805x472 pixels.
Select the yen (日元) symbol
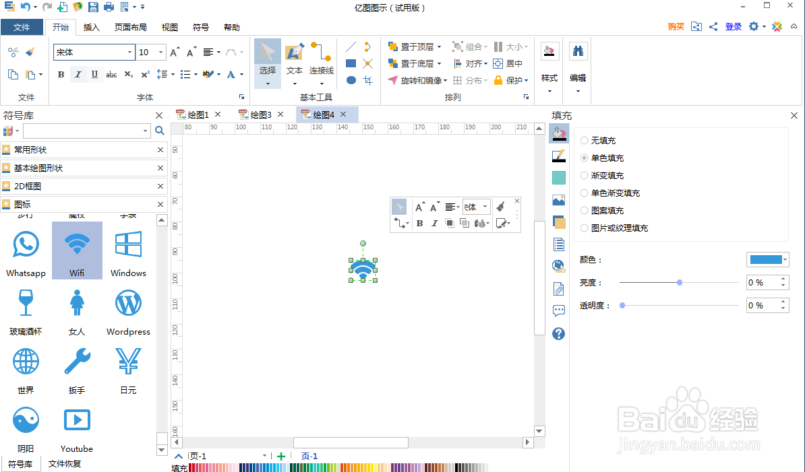(x=128, y=362)
